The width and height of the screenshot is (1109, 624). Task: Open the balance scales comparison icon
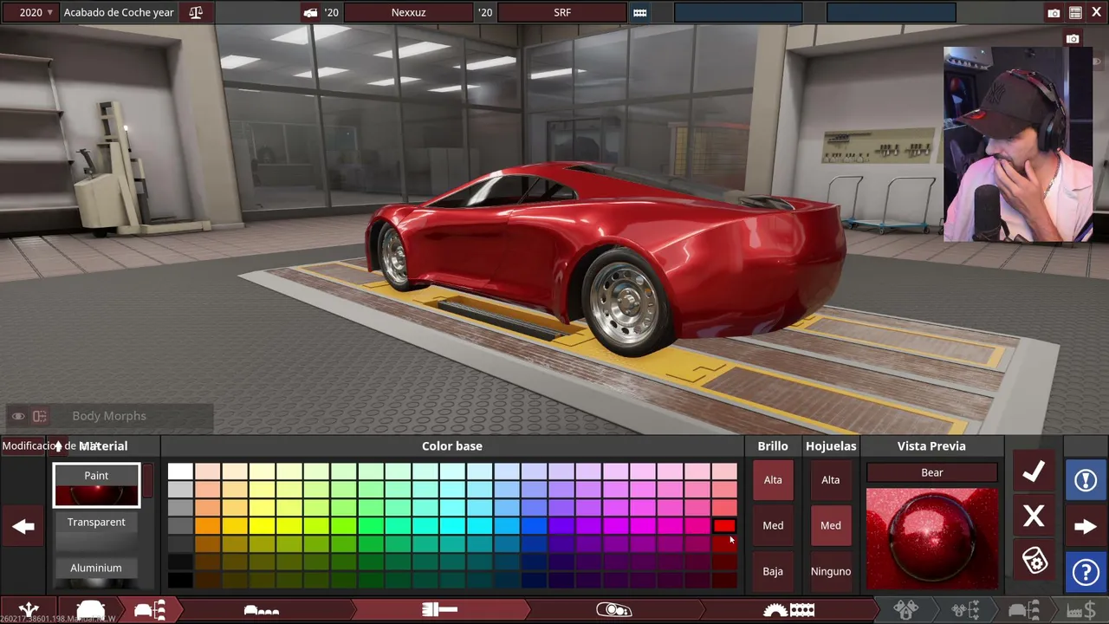pos(196,13)
